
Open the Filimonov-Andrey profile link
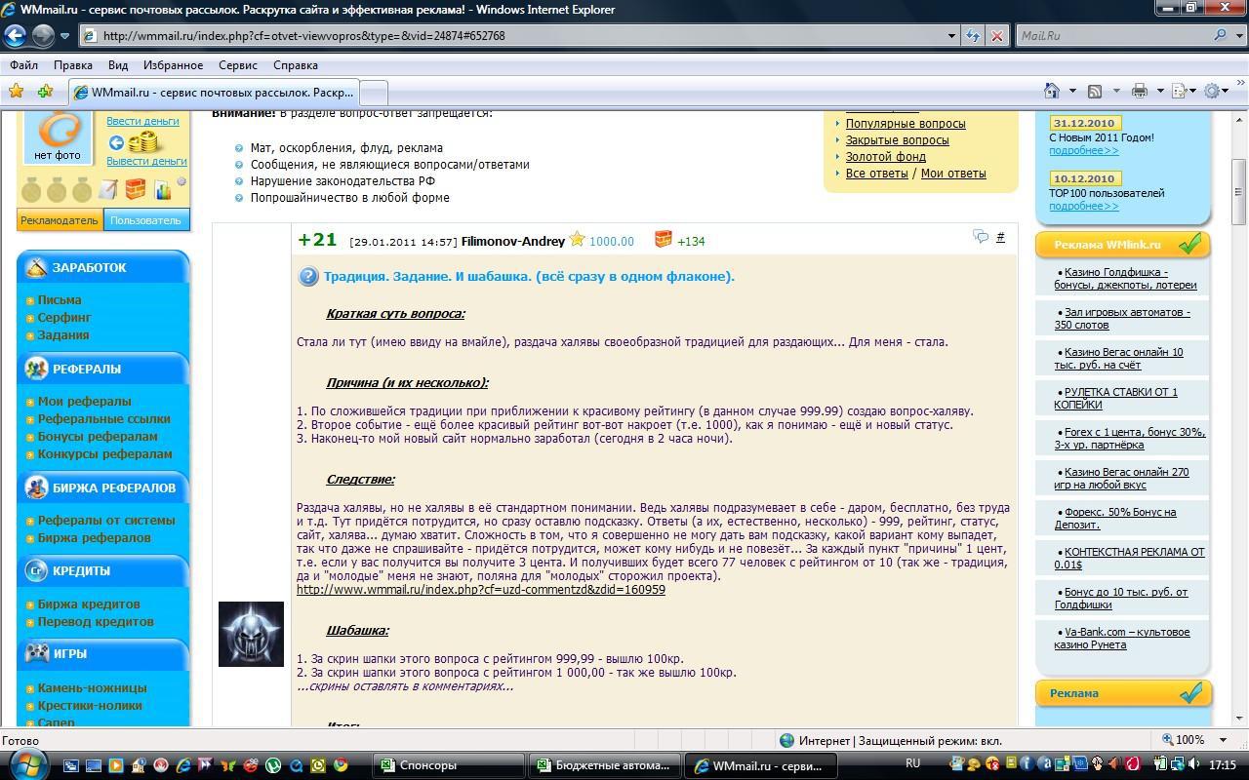(x=513, y=241)
